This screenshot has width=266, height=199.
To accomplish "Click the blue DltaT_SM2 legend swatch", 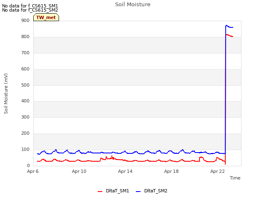I will [138, 192].
